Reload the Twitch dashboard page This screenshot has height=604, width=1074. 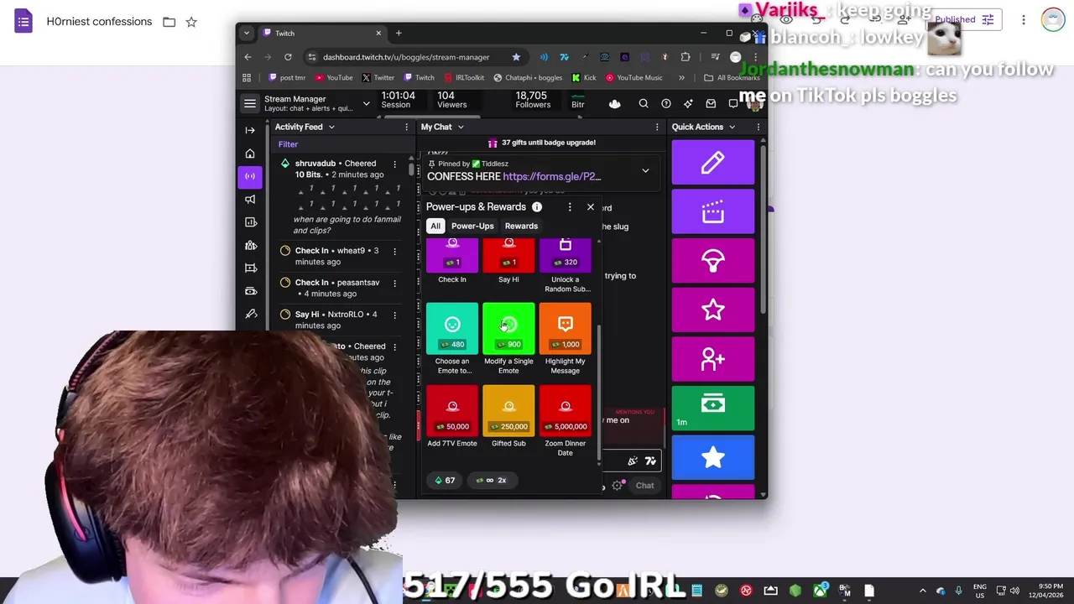(288, 57)
